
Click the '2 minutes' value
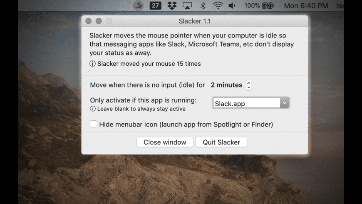(226, 85)
